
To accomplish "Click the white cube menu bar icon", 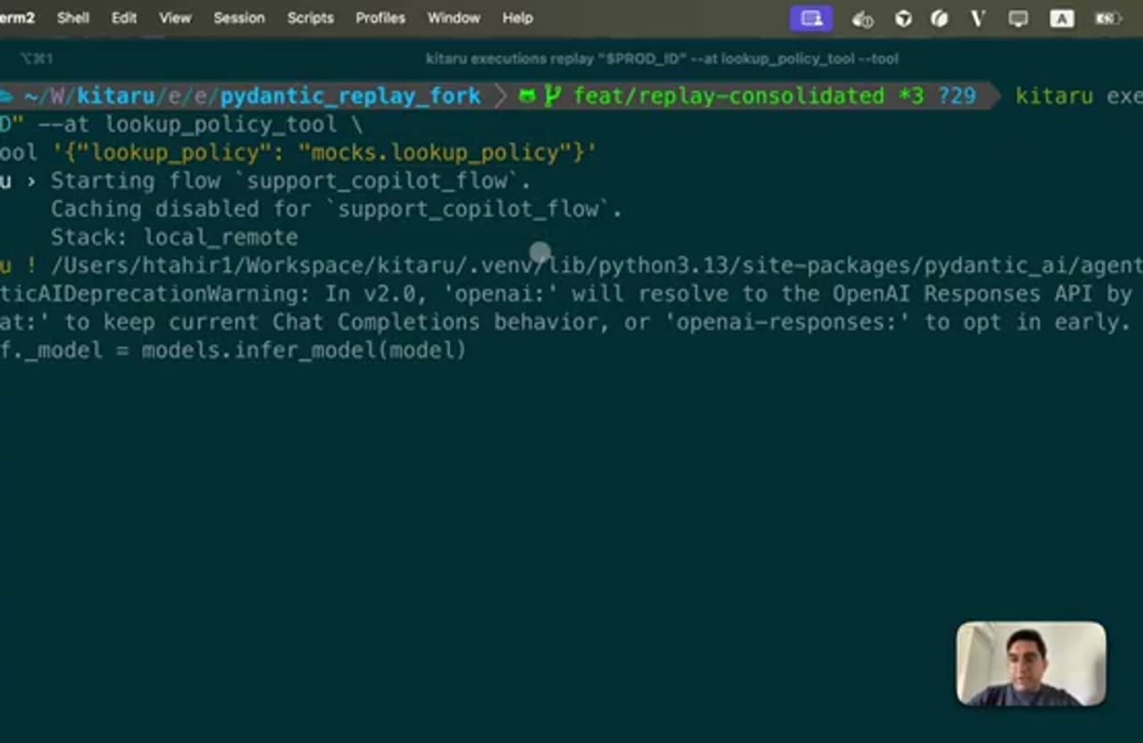I will [904, 19].
